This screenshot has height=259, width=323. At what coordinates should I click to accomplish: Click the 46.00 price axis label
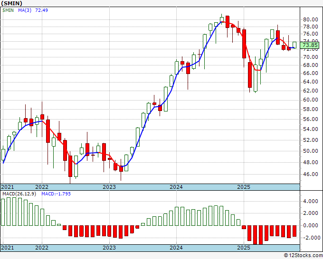point(311,174)
